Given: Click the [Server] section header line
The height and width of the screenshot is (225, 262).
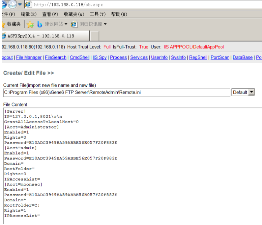Looking at the screenshot, I should coord(15,111).
